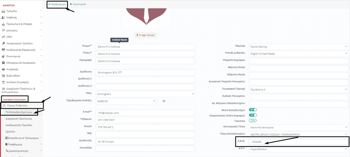Click the Κύριες Ρυθμίσεις sliders icon
Screen dimensions: 350x157
4,106
